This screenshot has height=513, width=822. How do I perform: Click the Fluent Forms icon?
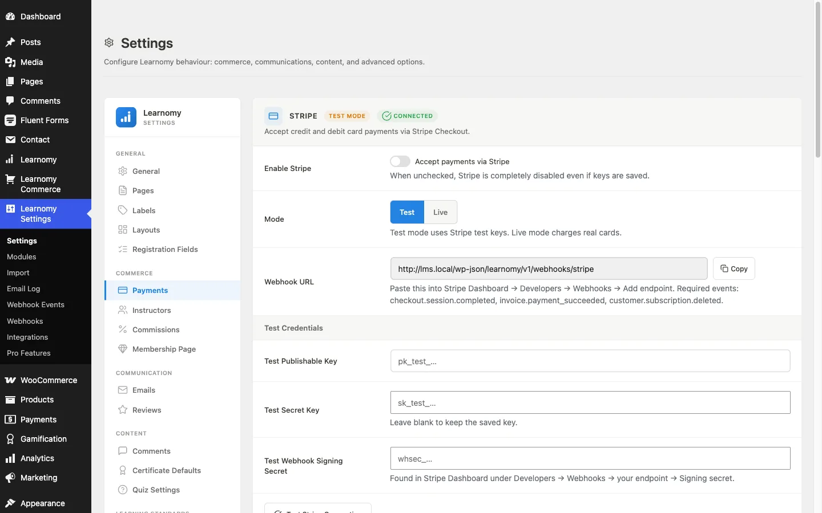point(10,120)
